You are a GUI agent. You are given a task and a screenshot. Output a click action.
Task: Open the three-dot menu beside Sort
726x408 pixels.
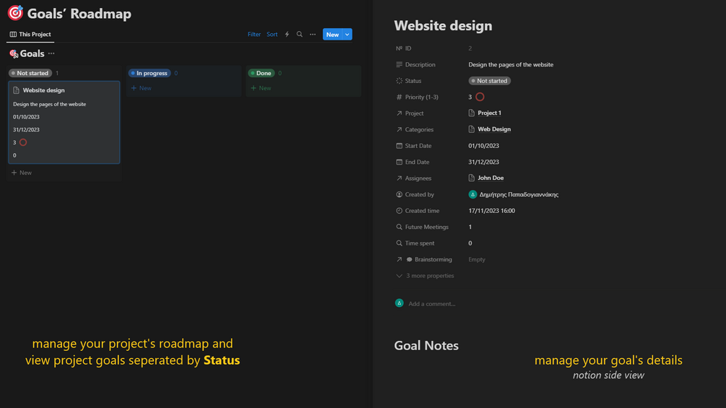(313, 35)
